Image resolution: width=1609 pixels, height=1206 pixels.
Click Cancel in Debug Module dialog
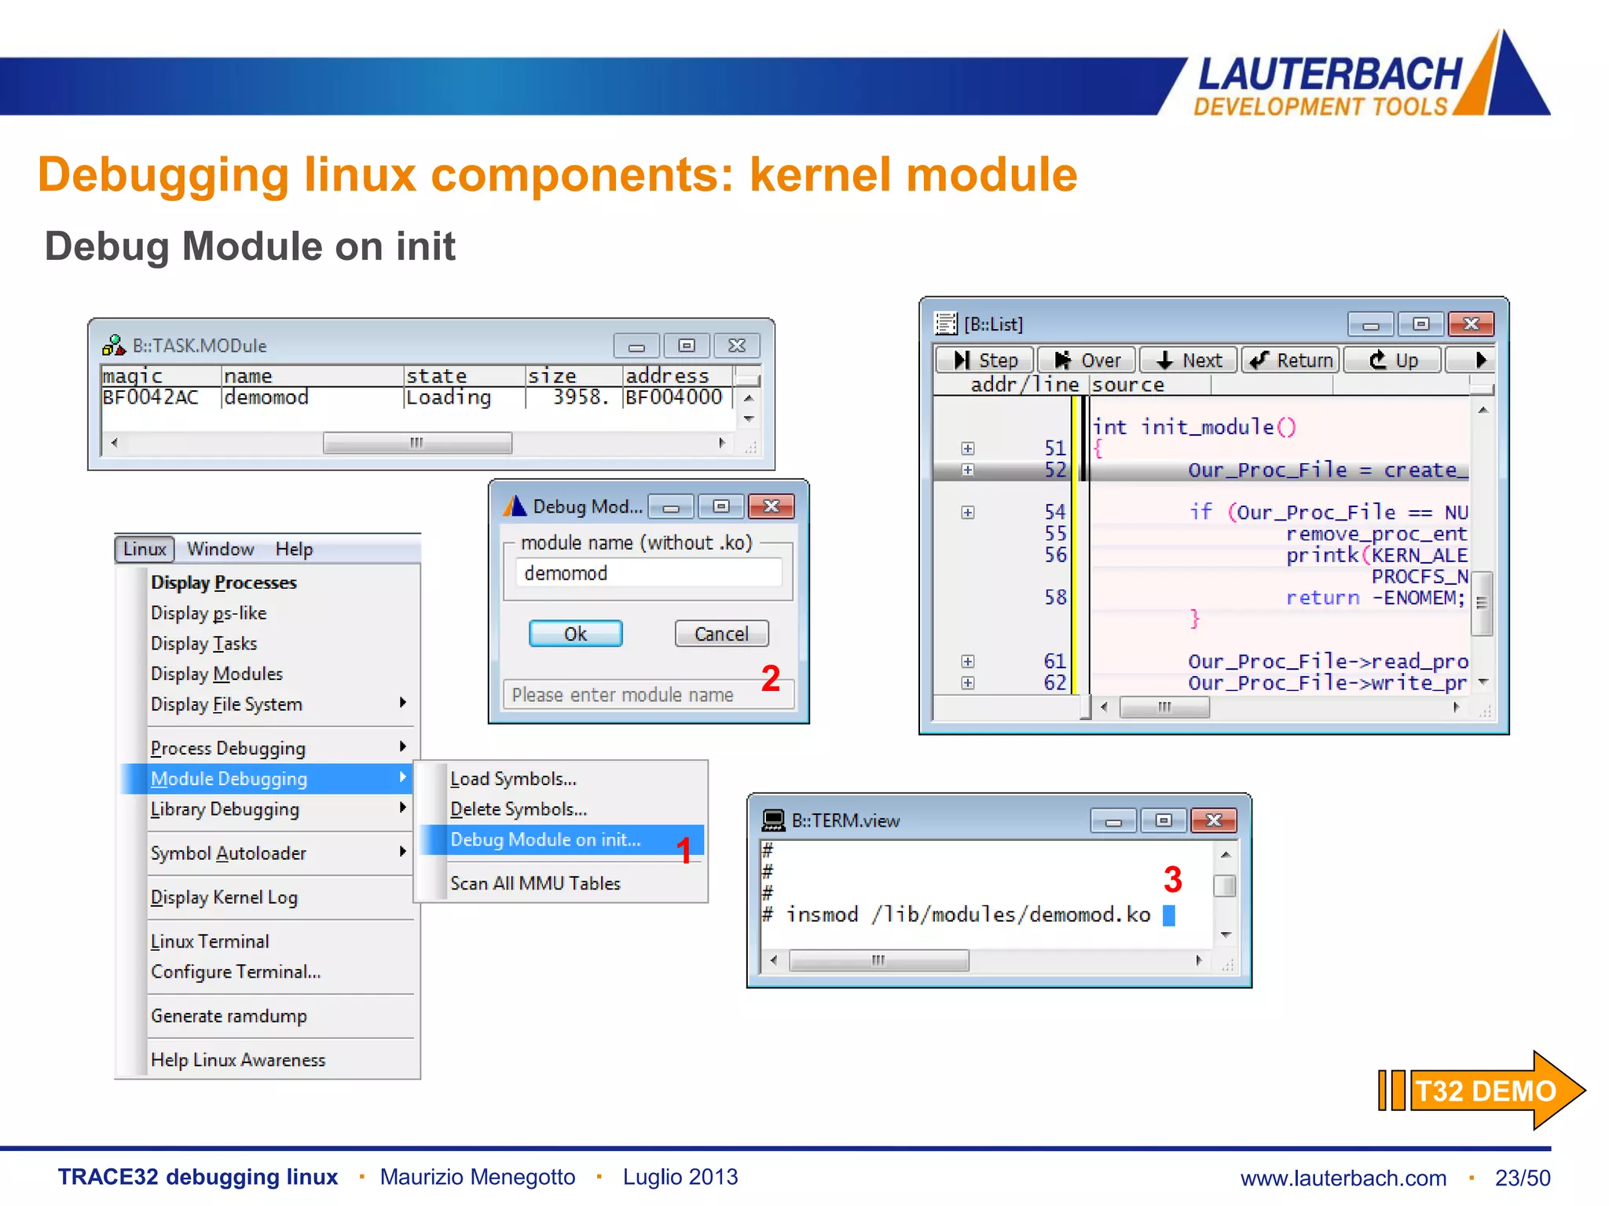pyautogui.click(x=721, y=634)
